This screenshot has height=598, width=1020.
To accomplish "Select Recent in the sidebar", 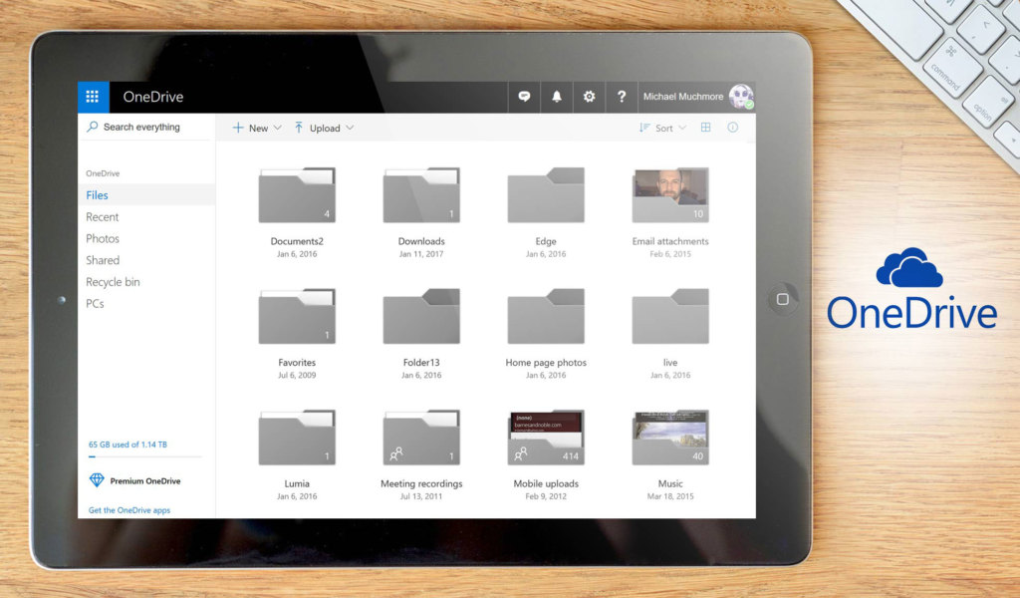I will point(103,217).
